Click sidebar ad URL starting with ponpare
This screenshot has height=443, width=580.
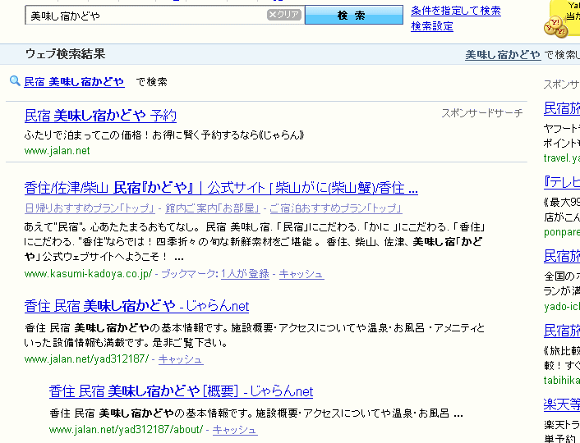(562, 232)
